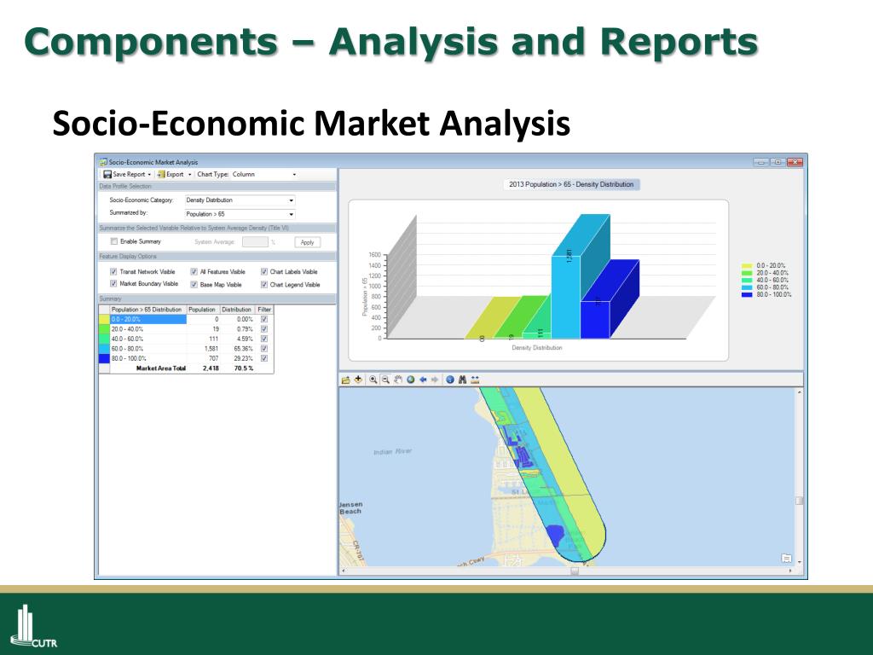Toggle All Features Visible checkbox
The image size is (873, 655).
pyautogui.click(x=194, y=272)
